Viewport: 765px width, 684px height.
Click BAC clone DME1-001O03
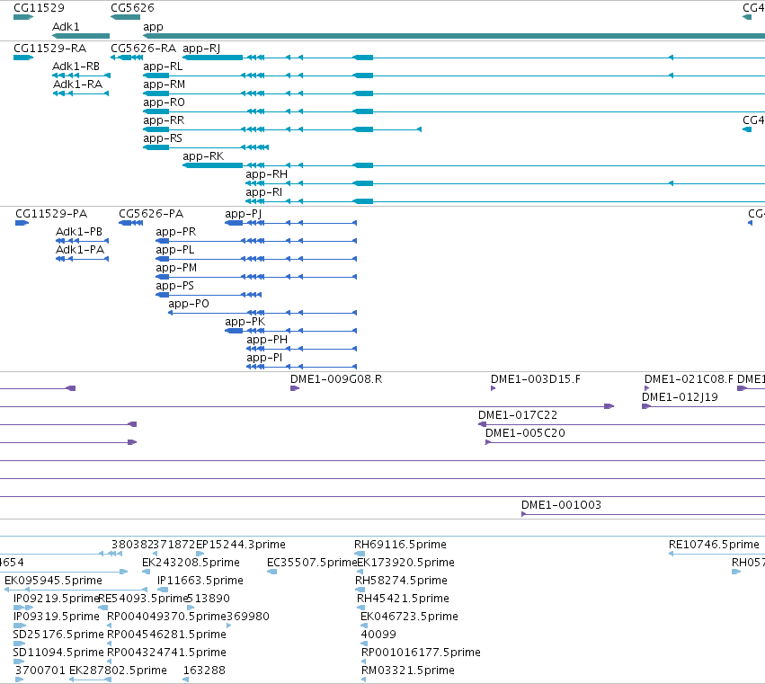click(643, 514)
